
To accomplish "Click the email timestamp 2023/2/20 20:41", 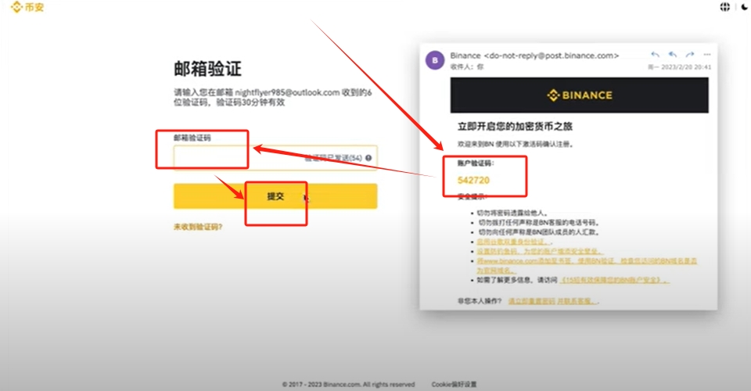I will click(686, 67).
